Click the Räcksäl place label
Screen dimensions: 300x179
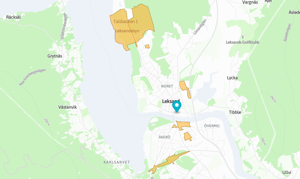[13, 17]
